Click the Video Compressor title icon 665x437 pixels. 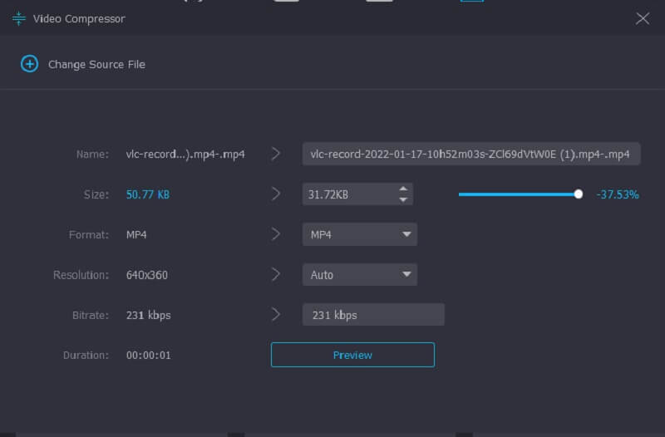(x=19, y=18)
